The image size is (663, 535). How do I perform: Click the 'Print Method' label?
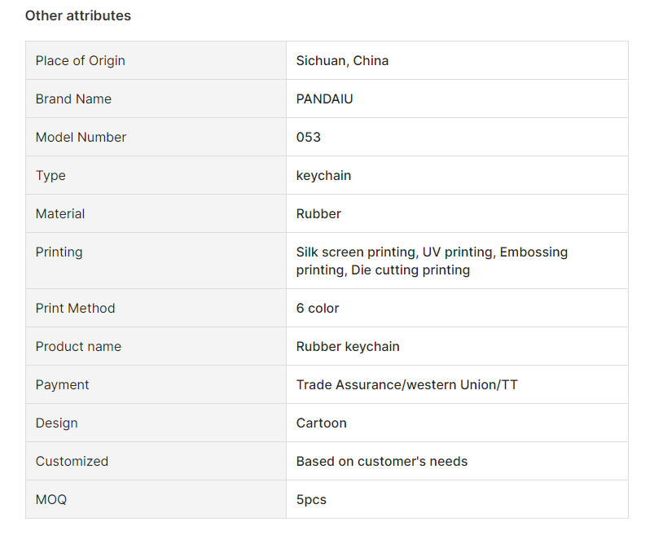[75, 308]
